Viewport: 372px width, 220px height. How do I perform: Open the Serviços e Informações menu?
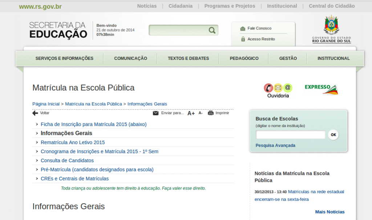click(64, 58)
